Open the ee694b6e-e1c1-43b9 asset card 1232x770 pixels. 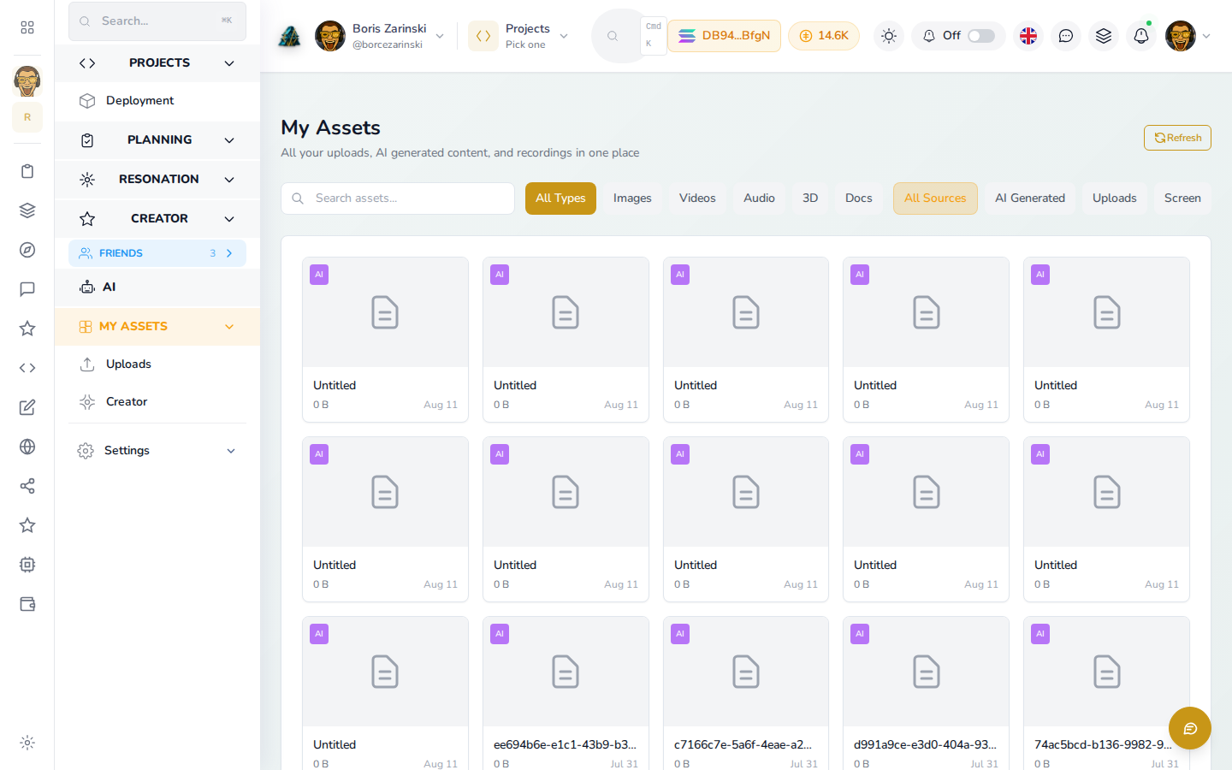(x=566, y=693)
